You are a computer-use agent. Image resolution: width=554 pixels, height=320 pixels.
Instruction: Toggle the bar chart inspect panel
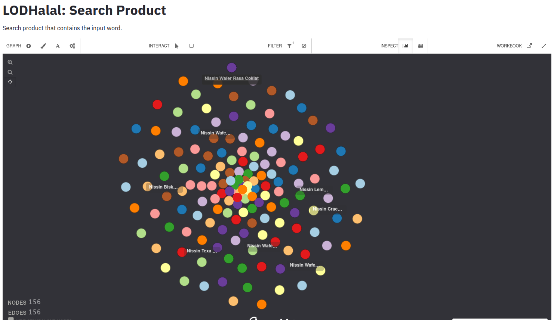pyautogui.click(x=406, y=46)
